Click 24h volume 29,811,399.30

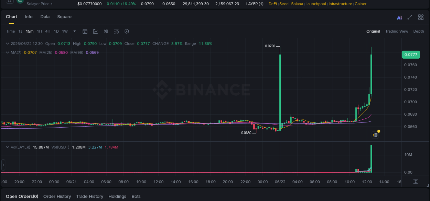[x=196, y=4]
